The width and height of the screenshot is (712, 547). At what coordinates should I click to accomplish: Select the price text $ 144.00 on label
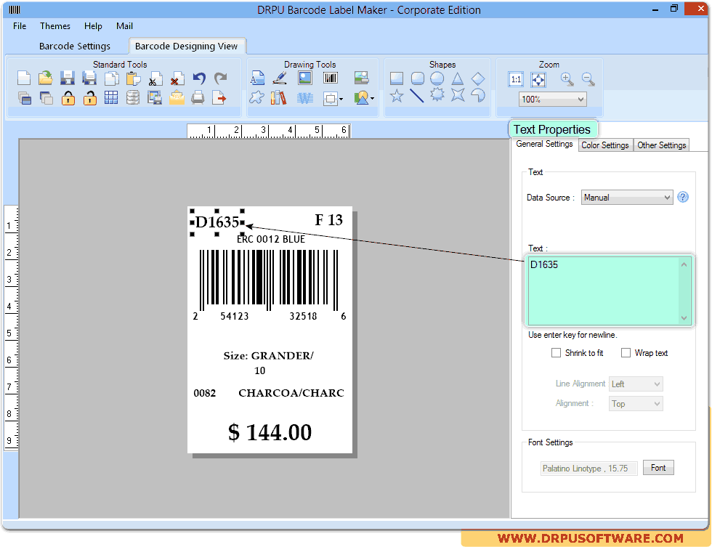point(270,432)
